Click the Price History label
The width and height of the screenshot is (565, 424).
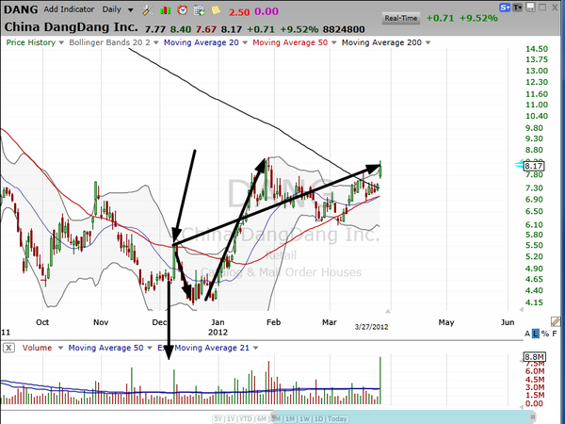click(31, 42)
